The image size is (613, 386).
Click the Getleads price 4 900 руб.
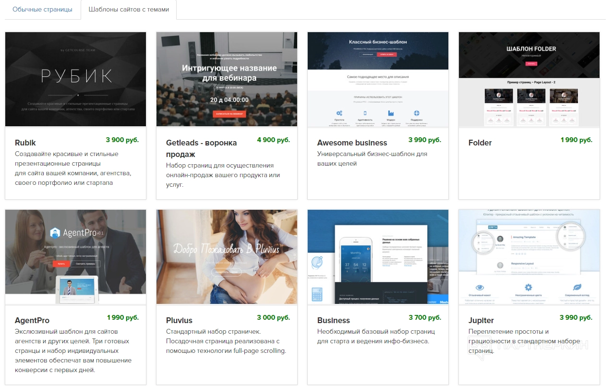coord(274,140)
